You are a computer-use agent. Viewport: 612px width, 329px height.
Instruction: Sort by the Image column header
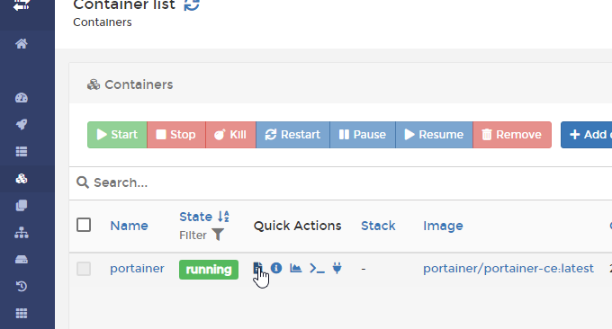pos(443,226)
